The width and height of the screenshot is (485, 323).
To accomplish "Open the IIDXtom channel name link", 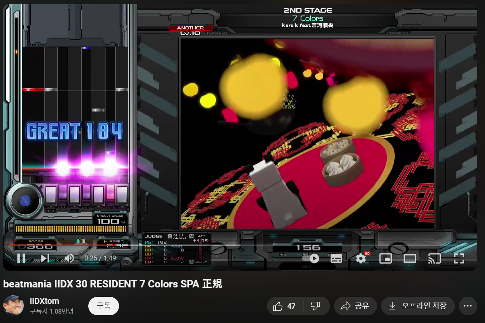I will (44, 301).
